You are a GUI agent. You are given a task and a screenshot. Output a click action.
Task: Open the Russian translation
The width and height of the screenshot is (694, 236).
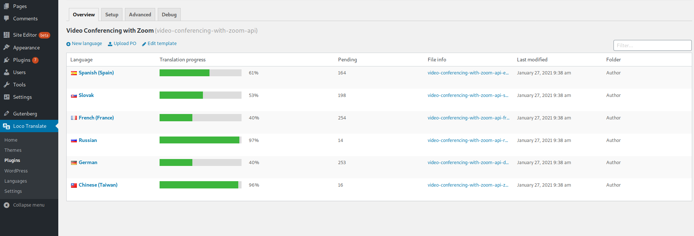(88, 140)
